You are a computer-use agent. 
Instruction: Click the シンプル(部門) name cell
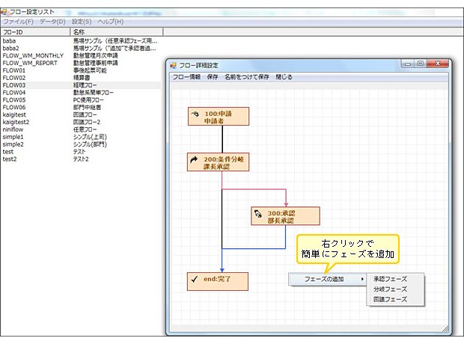click(x=90, y=144)
